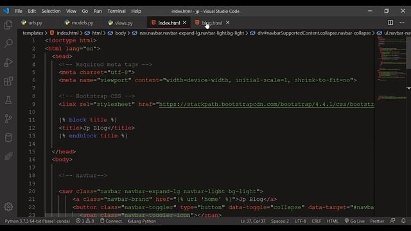Open Run and Debug view
Viewport: 411px width, 231px height.
tap(8, 62)
